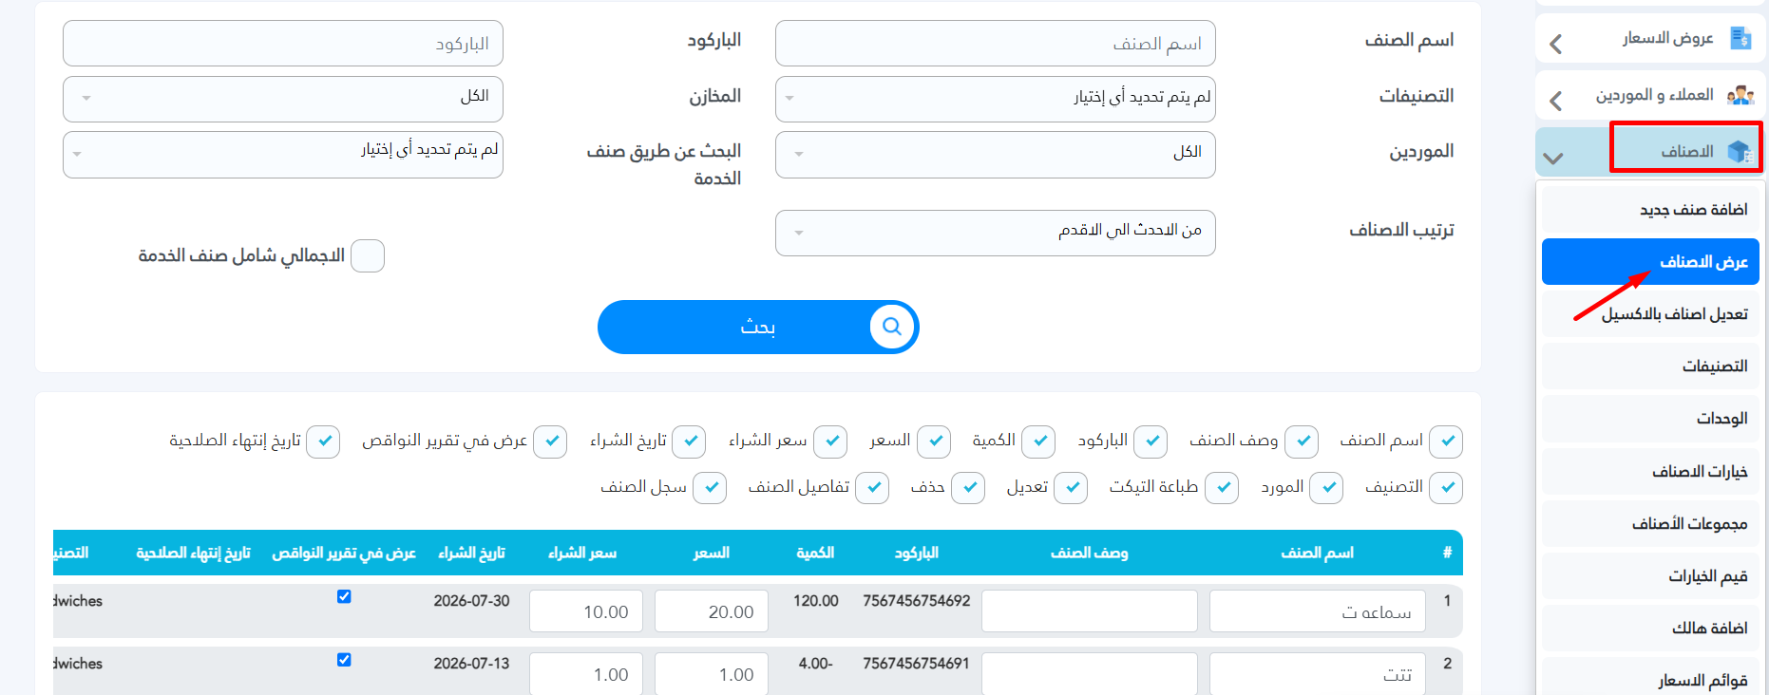
Task: Click the magnifier icon in the search button
Action: coord(892,327)
